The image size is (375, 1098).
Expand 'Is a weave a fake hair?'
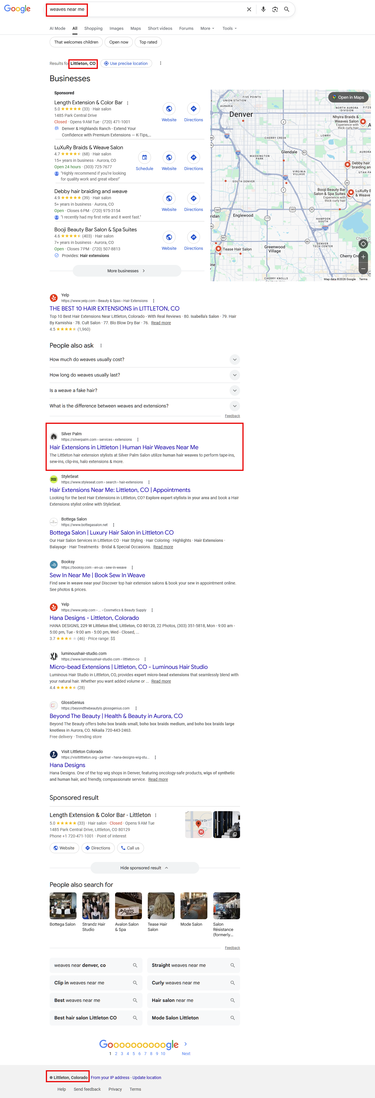coord(145,391)
